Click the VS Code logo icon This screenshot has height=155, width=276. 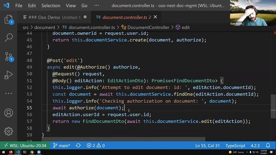coord(6,6)
